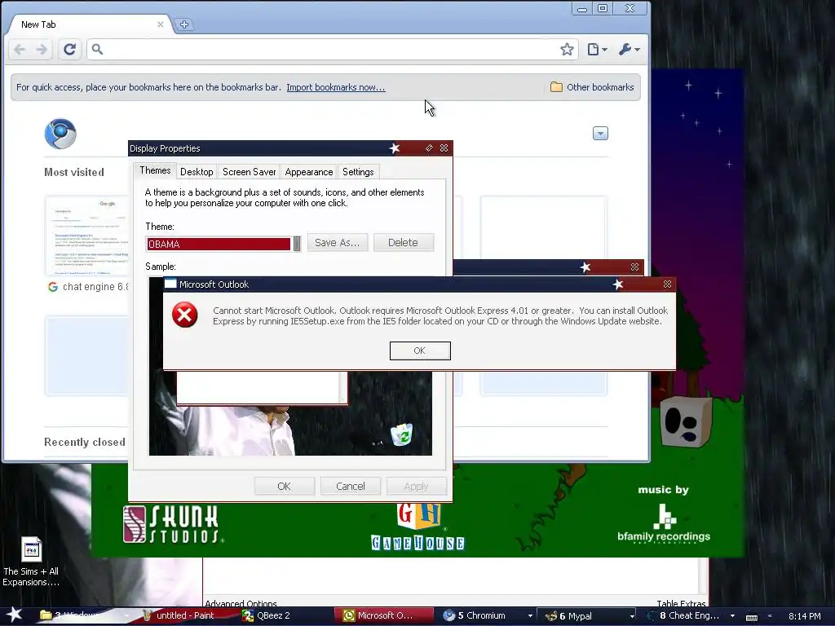
Task: Open a new tab with the plus button
Action: (x=184, y=24)
